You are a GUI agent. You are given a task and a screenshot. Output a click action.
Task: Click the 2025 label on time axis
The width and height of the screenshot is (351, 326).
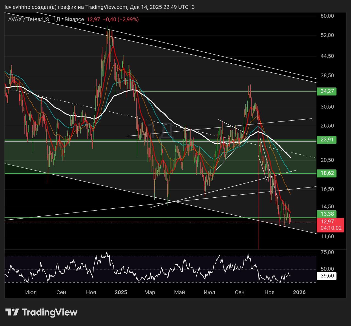[121, 292]
